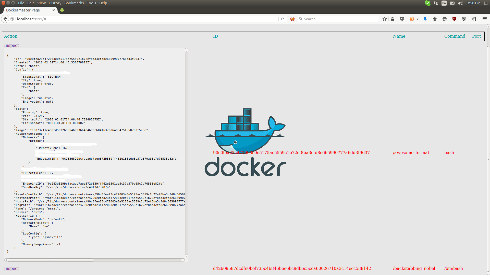
Task: Open the Firefox hamburger menu
Action: pos(485,19)
